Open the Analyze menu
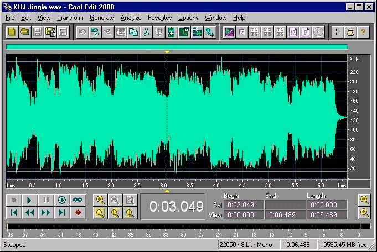Image resolution: width=377 pixels, height=252 pixels. click(131, 18)
